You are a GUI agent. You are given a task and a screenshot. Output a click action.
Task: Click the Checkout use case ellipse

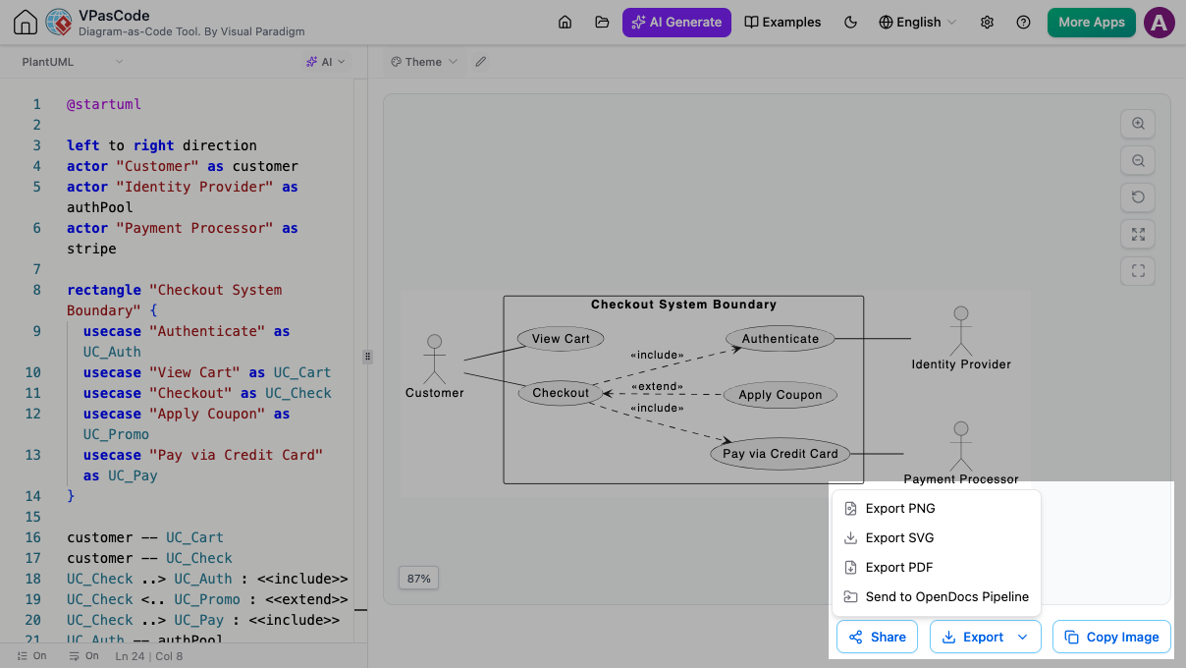(561, 393)
